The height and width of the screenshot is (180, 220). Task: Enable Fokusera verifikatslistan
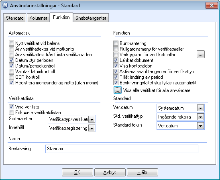[x=11, y=112]
